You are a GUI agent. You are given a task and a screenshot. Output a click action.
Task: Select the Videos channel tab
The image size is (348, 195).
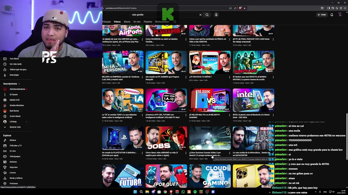[117, 22]
